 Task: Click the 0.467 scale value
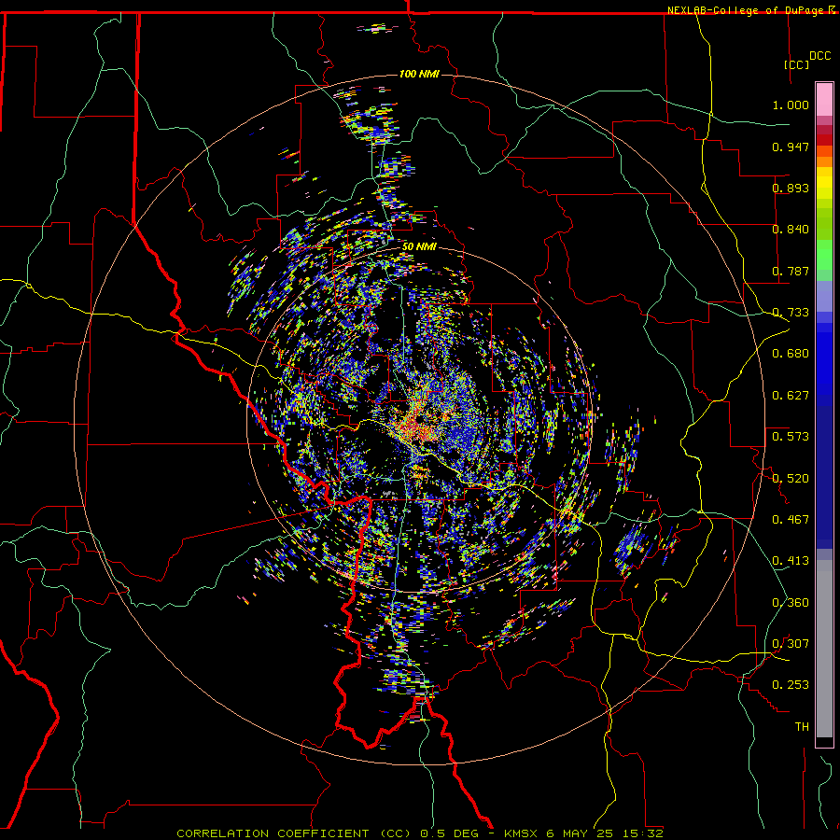pyautogui.click(x=791, y=520)
